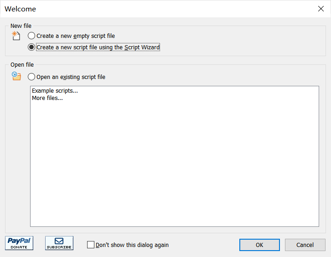Click the new file document icon
This screenshot has width=331, height=257.
(x=16, y=36)
